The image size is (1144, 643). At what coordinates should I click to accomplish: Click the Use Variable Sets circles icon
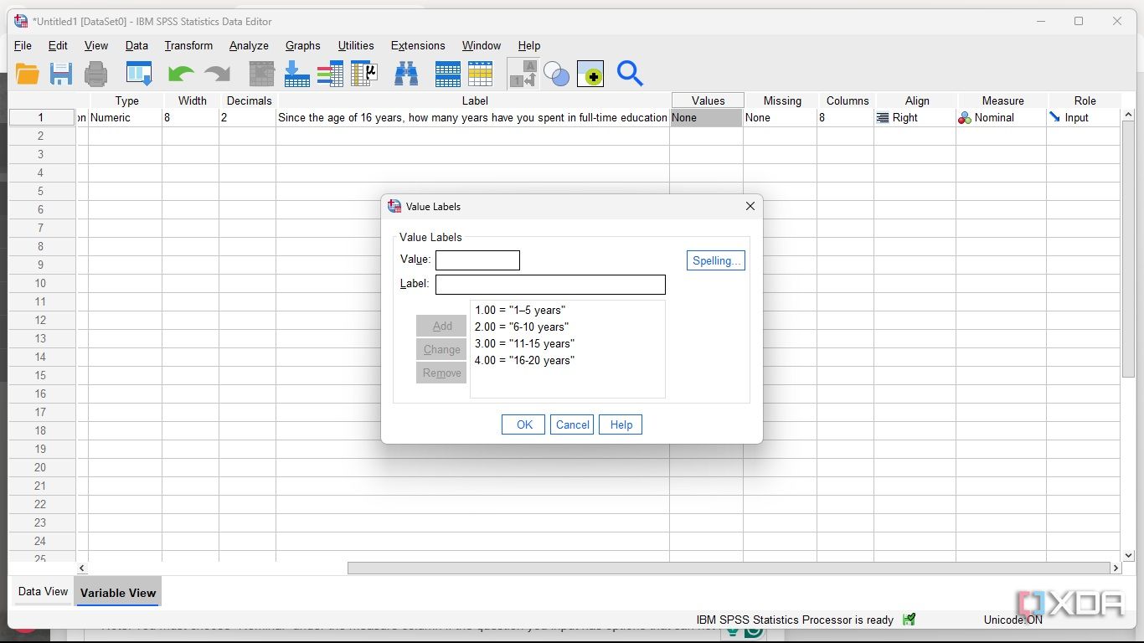[556, 74]
